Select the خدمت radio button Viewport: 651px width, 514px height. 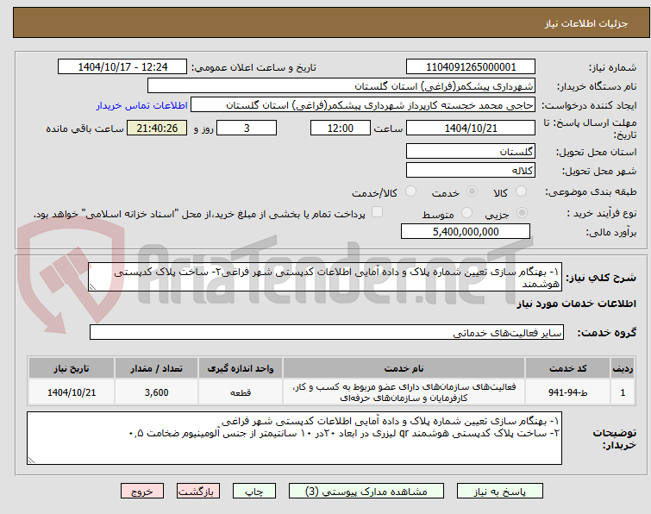pos(472,191)
